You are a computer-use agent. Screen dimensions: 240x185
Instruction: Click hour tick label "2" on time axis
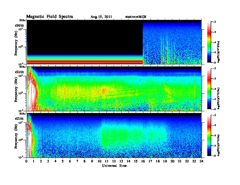tap(41, 161)
